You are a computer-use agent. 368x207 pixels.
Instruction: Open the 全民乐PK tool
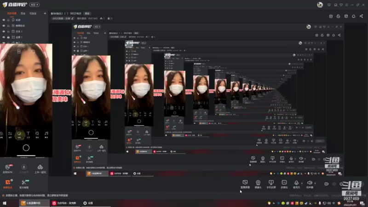[x=8, y=169]
